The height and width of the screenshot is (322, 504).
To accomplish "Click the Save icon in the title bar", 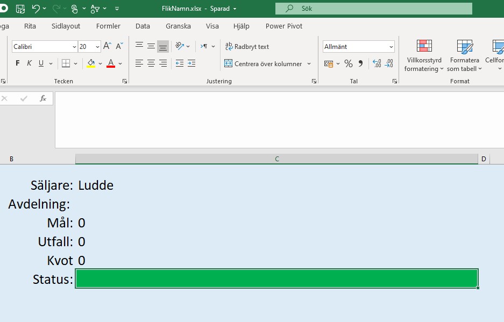I will point(20,9).
